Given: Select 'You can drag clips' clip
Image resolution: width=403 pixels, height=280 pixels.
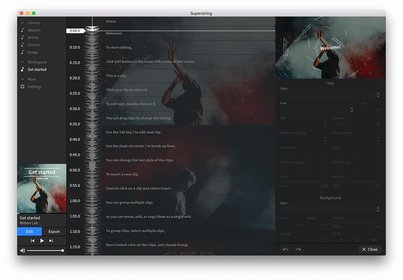Looking at the screenshot, I should tap(188, 118).
